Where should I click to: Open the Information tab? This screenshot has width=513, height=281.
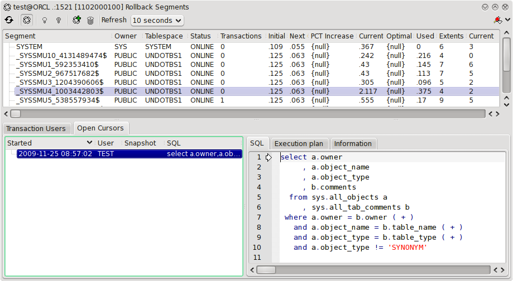click(353, 143)
